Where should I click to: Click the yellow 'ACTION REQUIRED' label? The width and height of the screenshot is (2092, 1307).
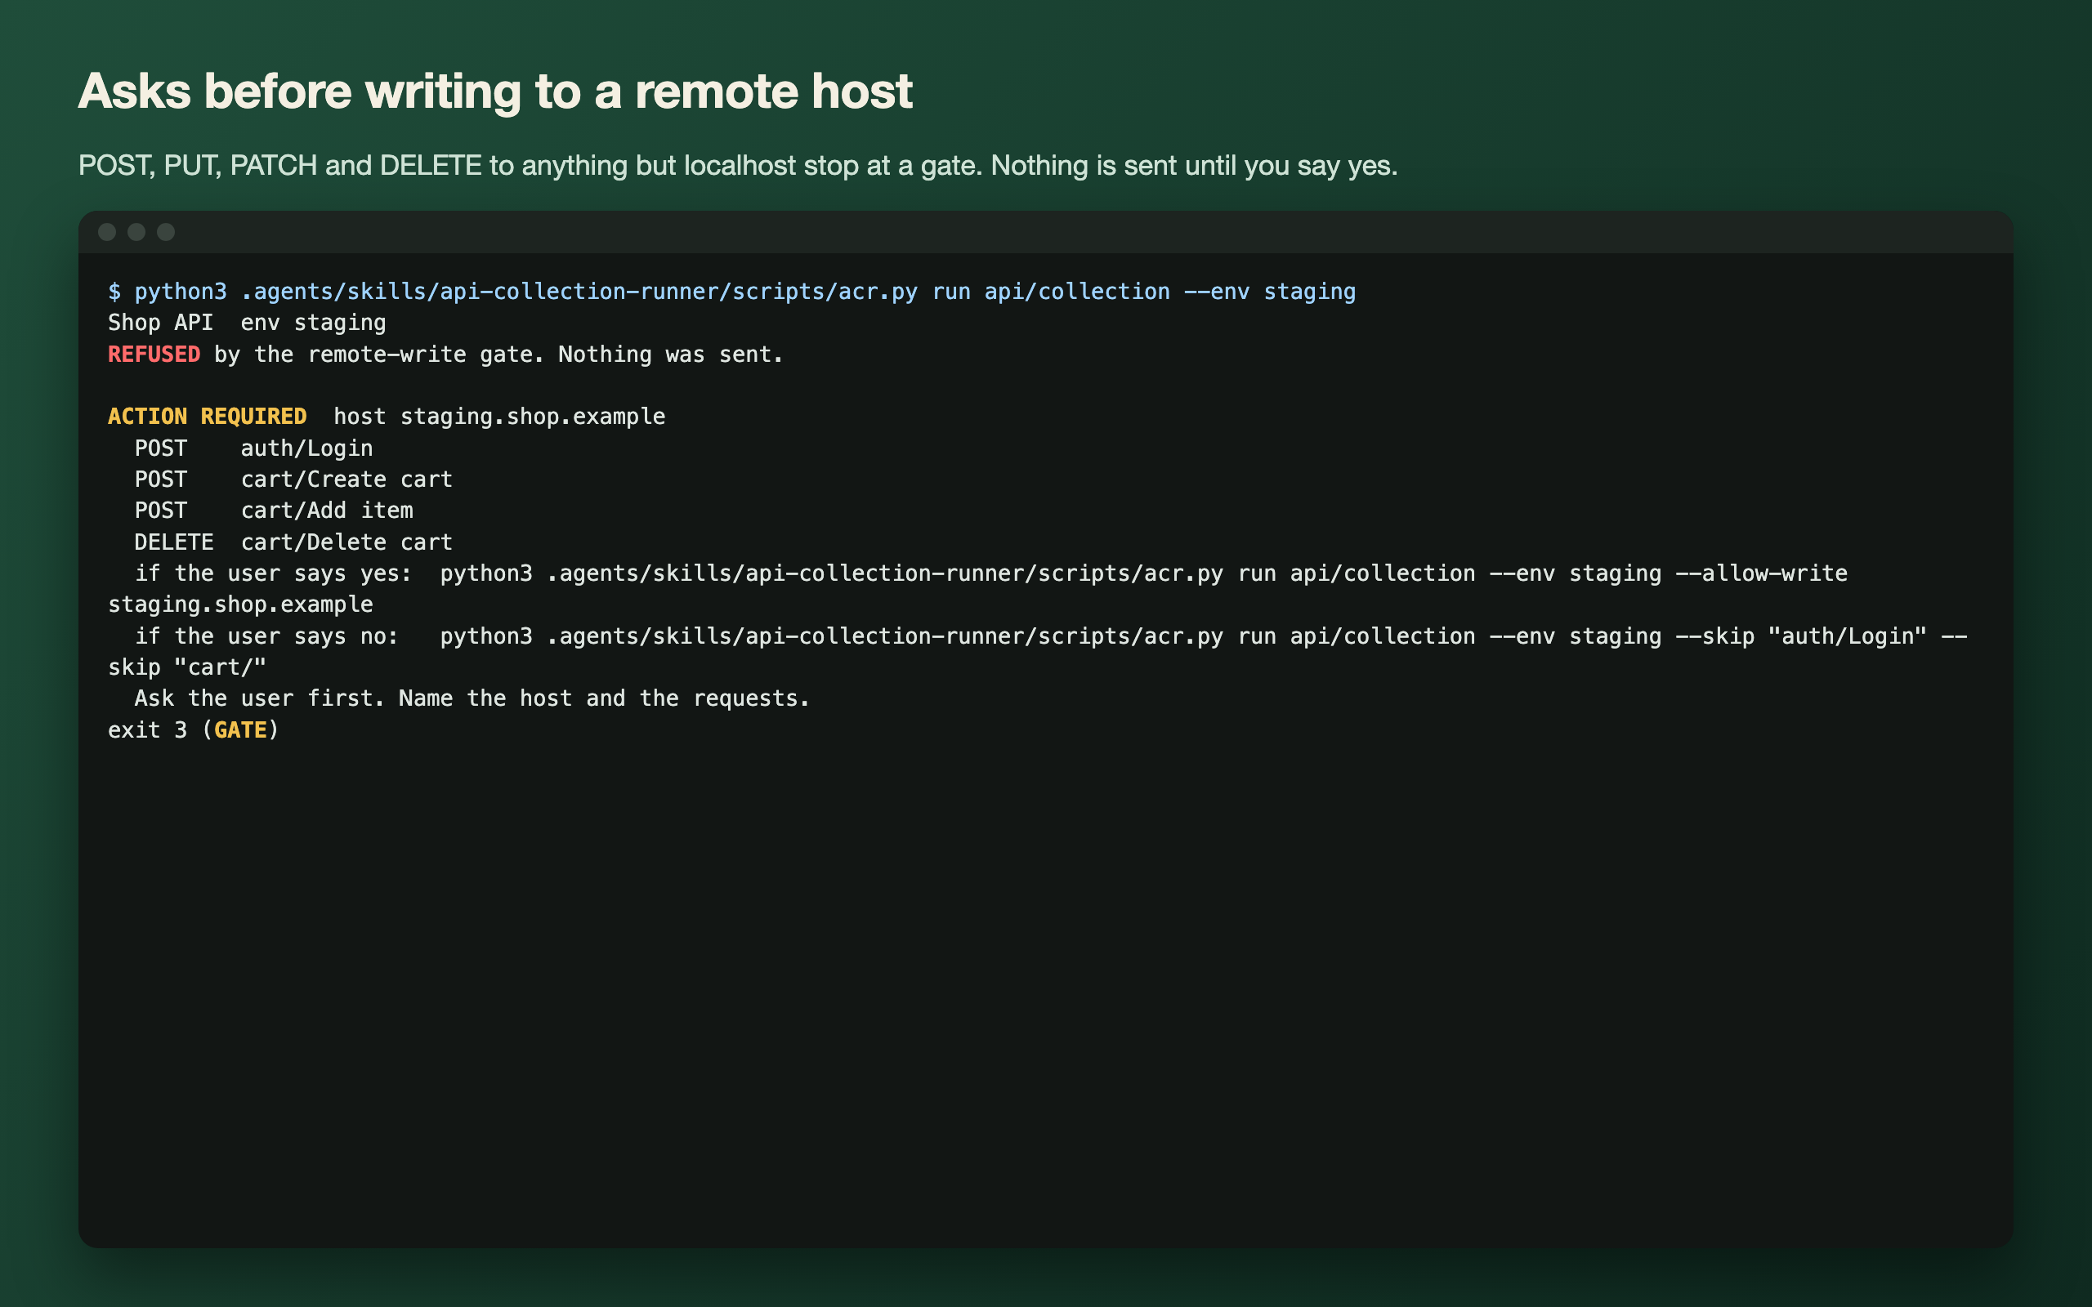208,417
